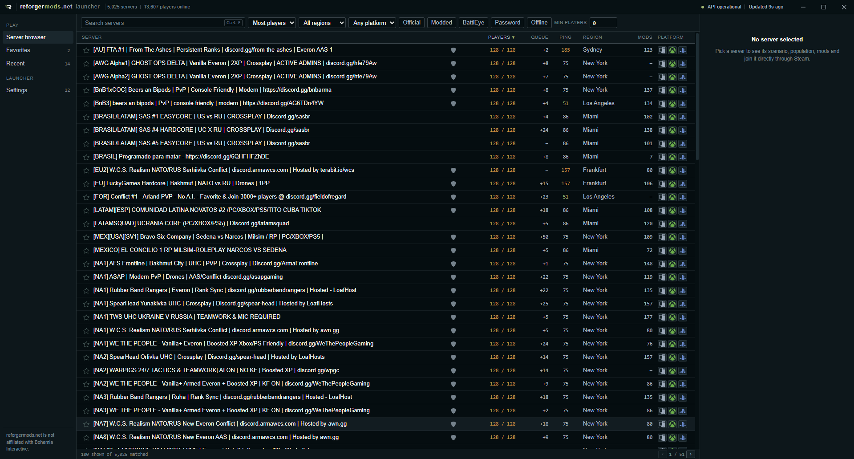Toggle the Official filter
Screen dimensions: 854x459
pyautogui.click(x=412, y=23)
